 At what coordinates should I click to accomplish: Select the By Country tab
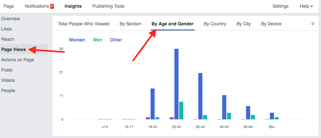215,24
